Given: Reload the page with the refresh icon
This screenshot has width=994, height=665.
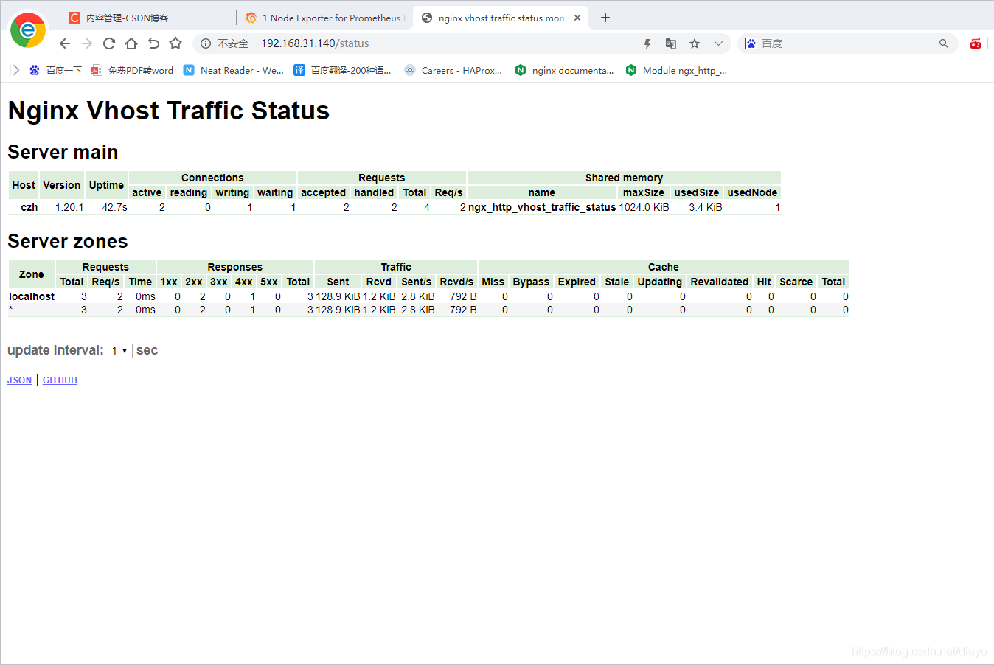Looking at the screenshot, I should 109,43.
